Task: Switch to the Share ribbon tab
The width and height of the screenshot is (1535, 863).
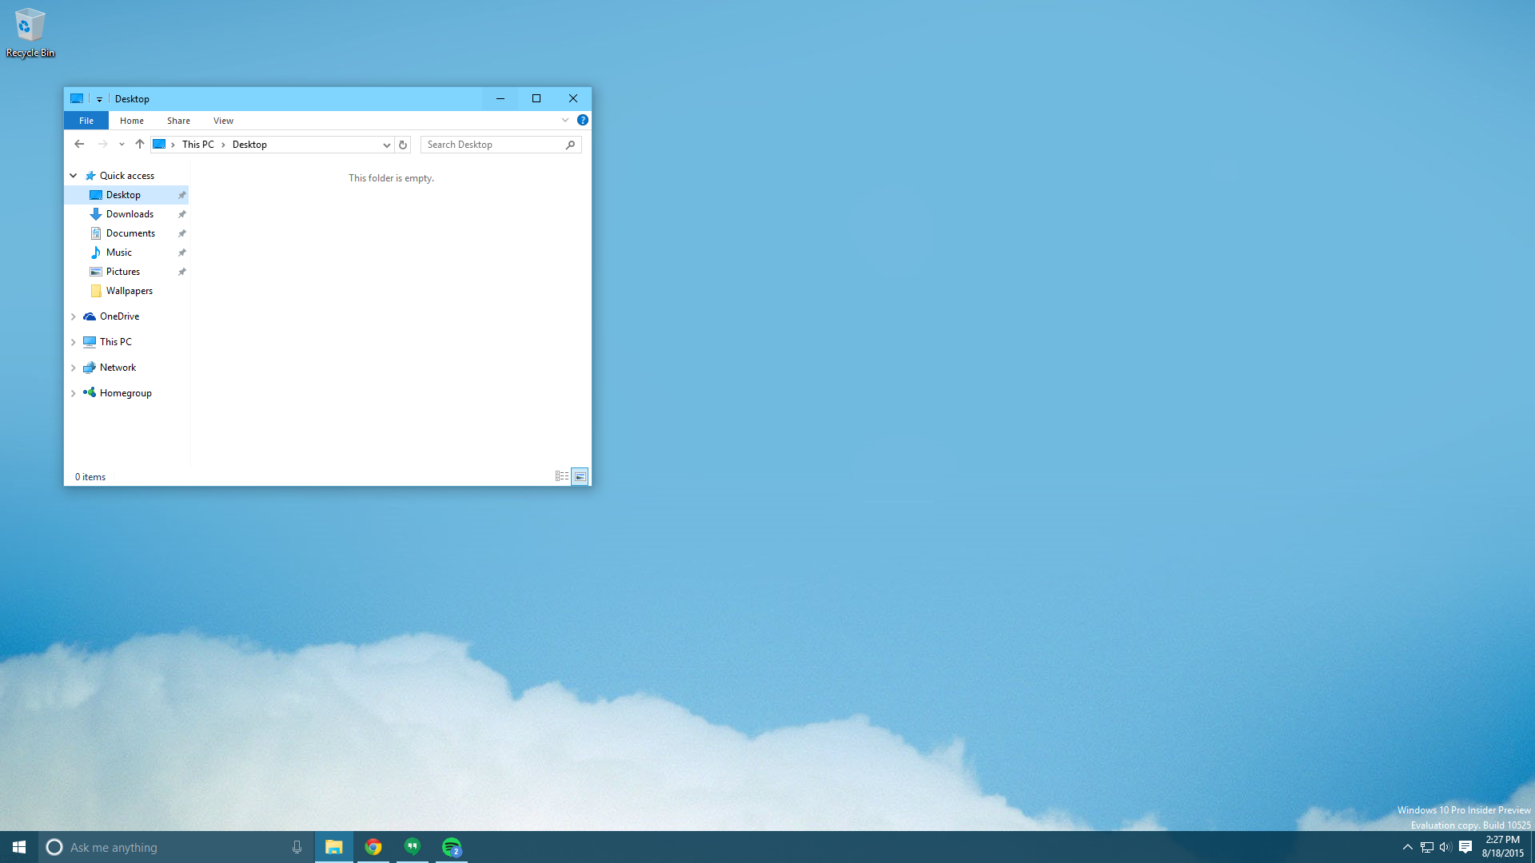Action: [178, 121]
